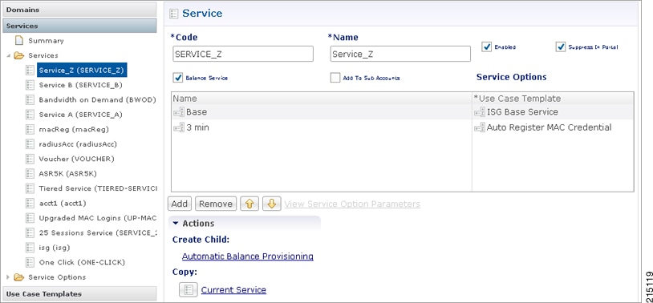This screenshot has height=303, width=653.
Task: Expand the Service Options tree node
Action: pyautogui.click(x=8, y=277)
